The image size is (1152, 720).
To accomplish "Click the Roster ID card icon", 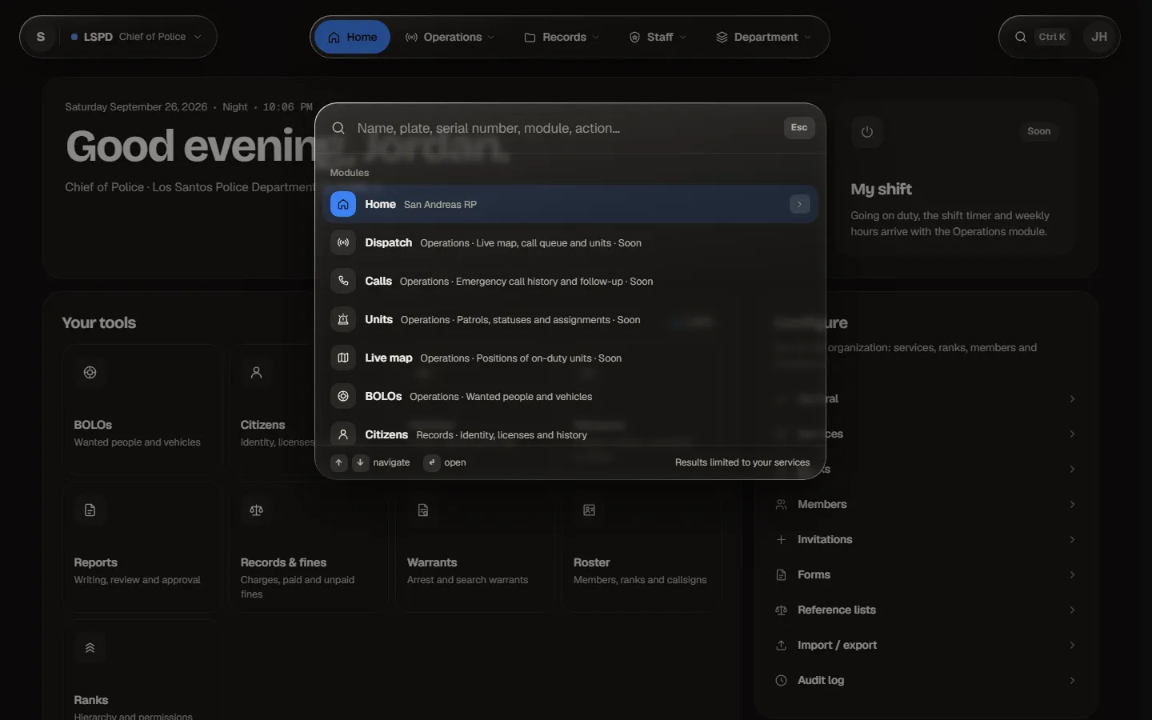I will point(590,510).
